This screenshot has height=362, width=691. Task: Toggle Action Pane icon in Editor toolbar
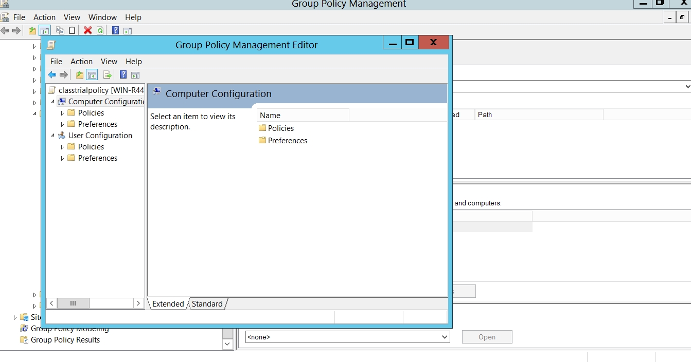[136, 75]
